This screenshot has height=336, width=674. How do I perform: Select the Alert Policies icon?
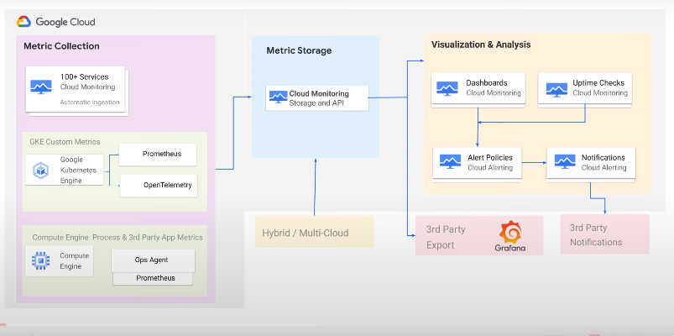coord(446,162)
